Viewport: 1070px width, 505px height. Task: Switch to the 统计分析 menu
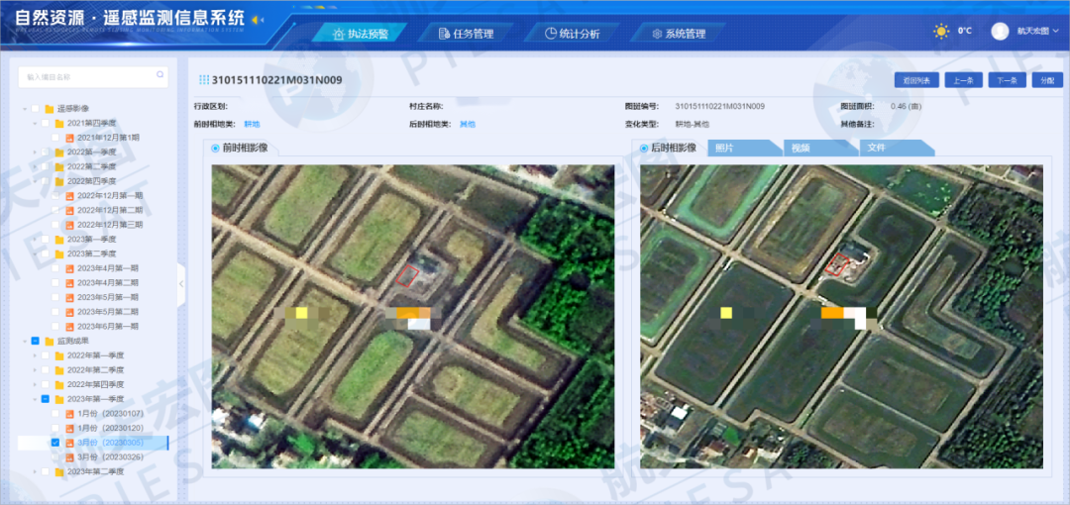[573, 34]
